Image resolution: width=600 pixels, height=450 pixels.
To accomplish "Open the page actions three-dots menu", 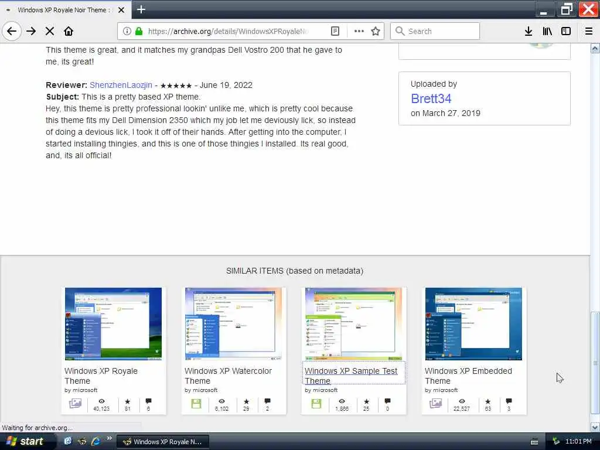I will pyautogui.click(x=359, y=31).
